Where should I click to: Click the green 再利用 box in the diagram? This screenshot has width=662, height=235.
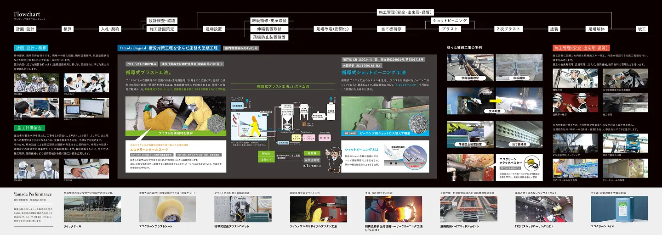(312, 153)
